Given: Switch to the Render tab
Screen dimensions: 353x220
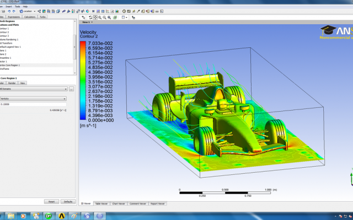Looking at the screenshot, I should (x=12, y=83).
